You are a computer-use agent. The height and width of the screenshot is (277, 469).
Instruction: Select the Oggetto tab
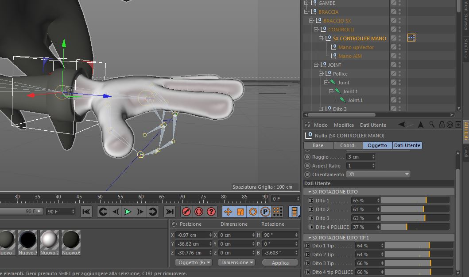click(x=377, y=145)
